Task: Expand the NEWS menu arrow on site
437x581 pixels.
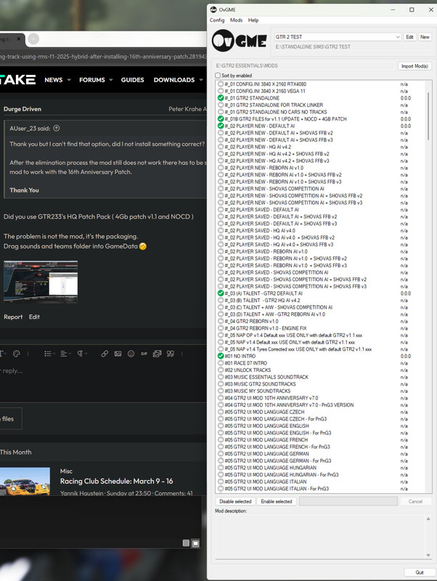Action: point(69,80)
